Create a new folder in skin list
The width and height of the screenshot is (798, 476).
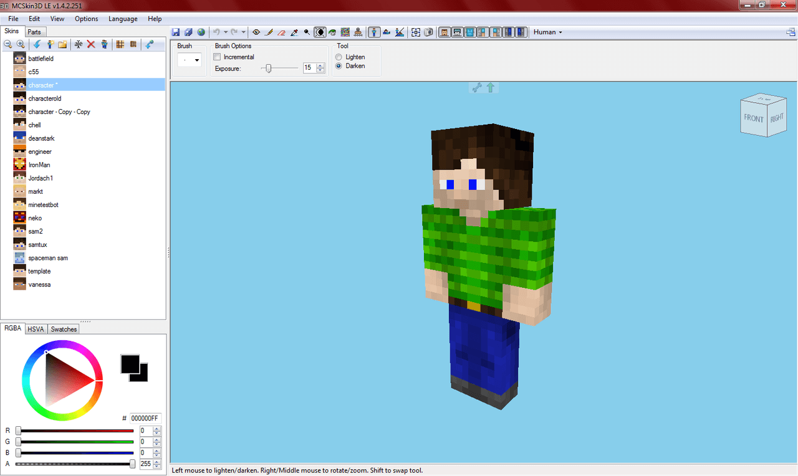62,44
